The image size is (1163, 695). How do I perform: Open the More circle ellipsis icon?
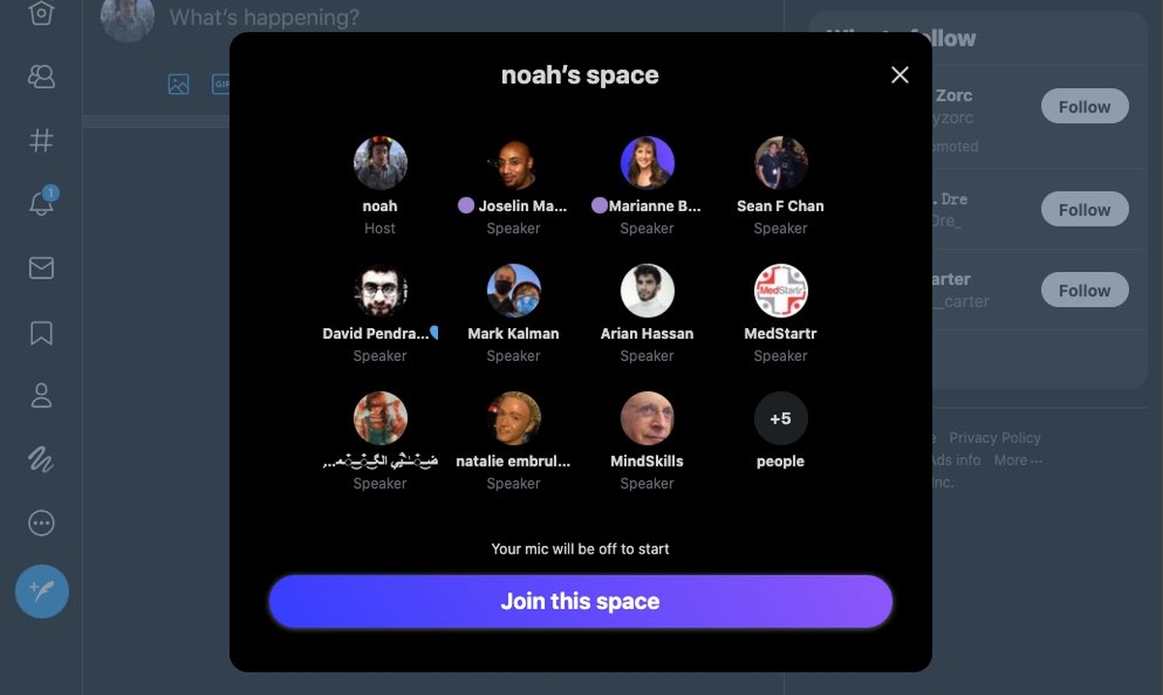point(41,524)
